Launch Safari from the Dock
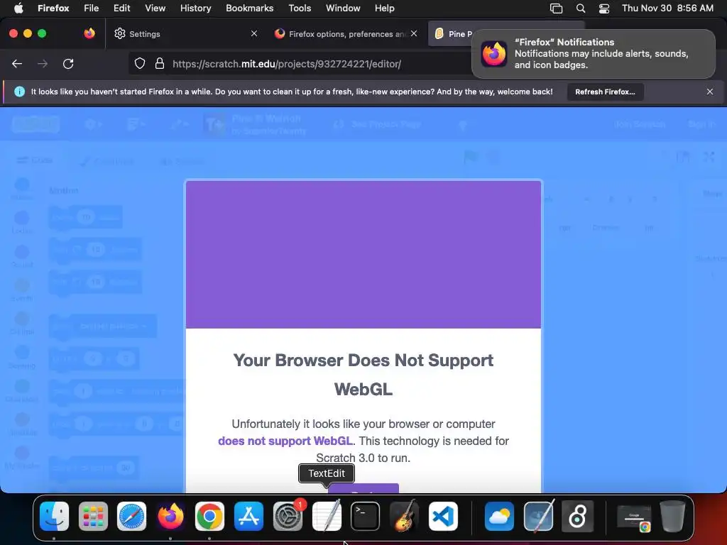This screenshot has height=545, width=727. pos(131,517)
